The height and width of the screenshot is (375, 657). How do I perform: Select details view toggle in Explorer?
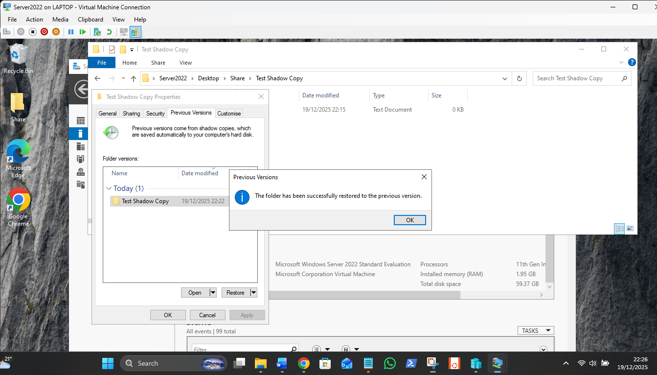coord(619,229)
